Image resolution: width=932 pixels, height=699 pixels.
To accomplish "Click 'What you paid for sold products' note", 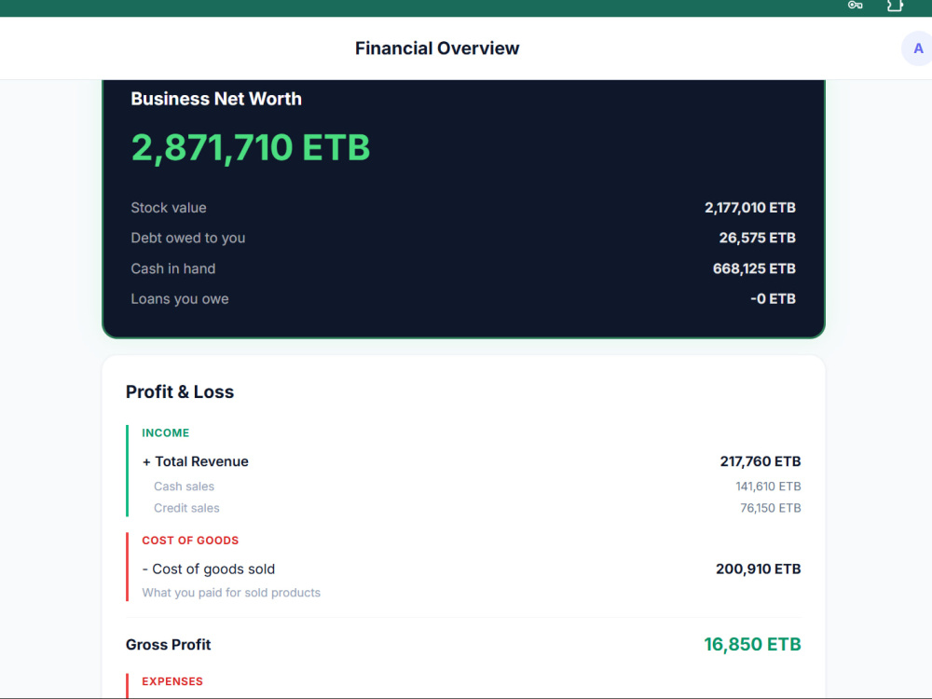I will click(x=231, y=593).
